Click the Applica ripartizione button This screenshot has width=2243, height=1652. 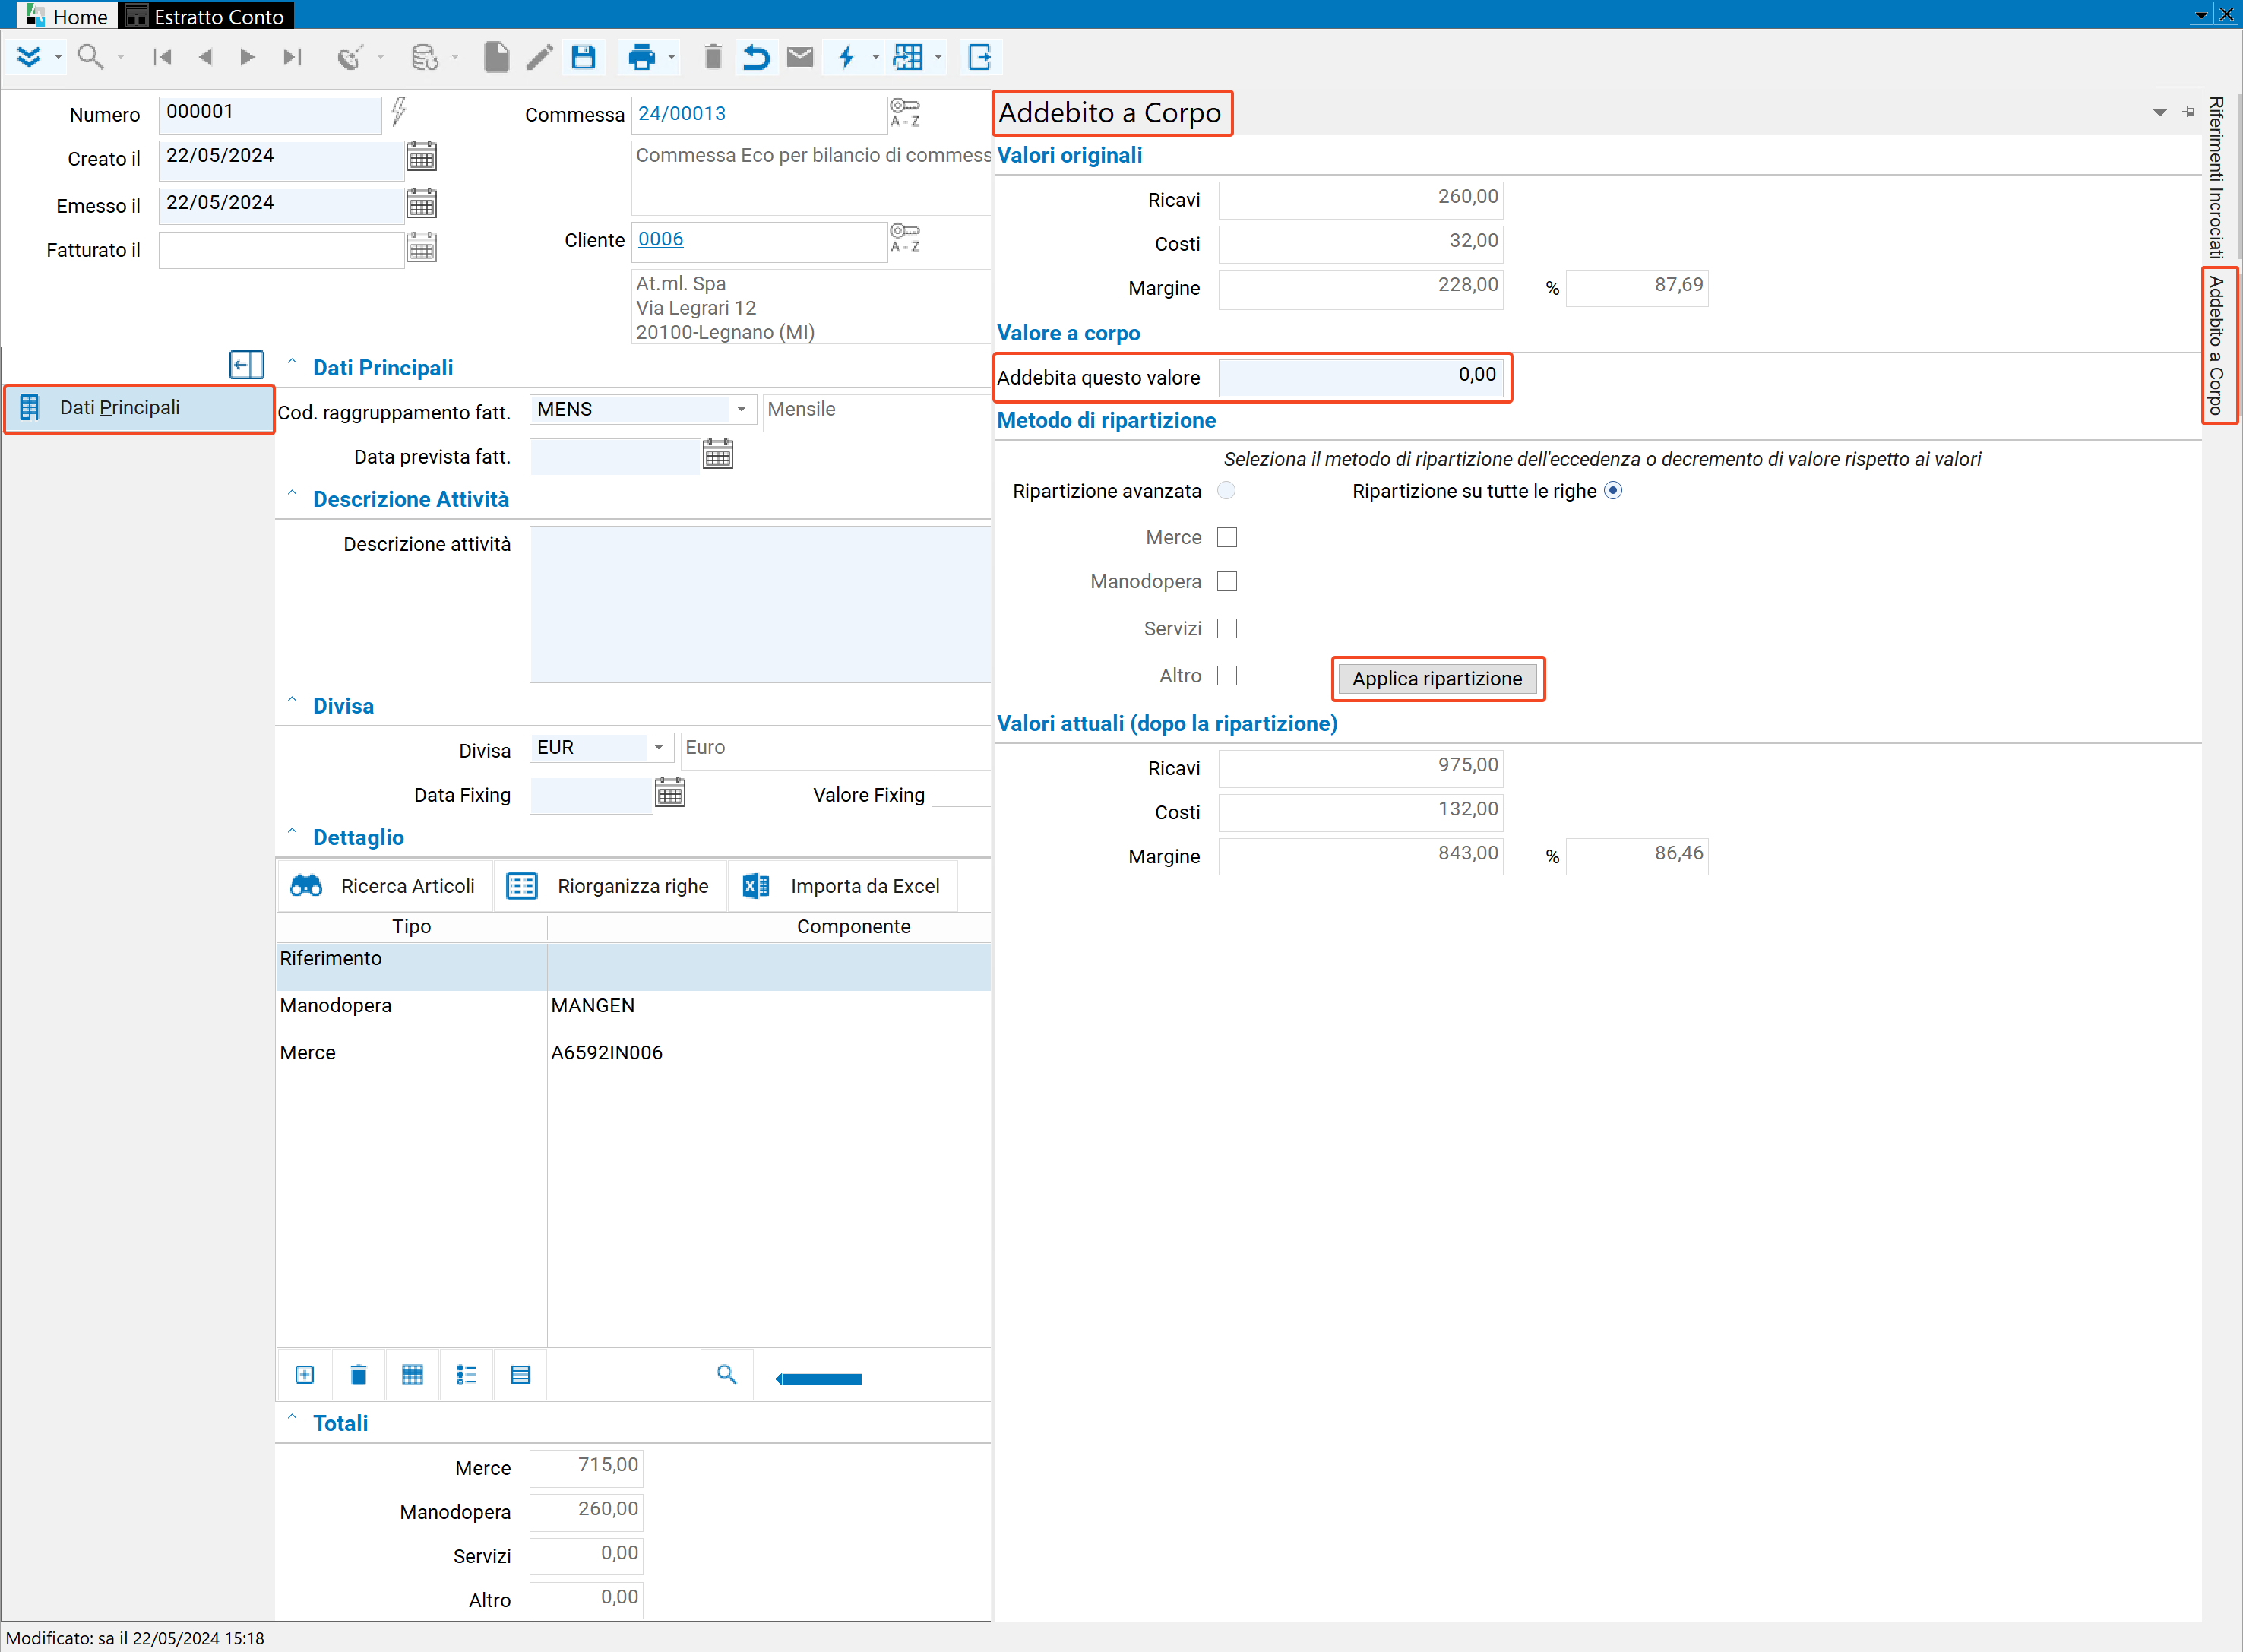(x=1437, y=678)
